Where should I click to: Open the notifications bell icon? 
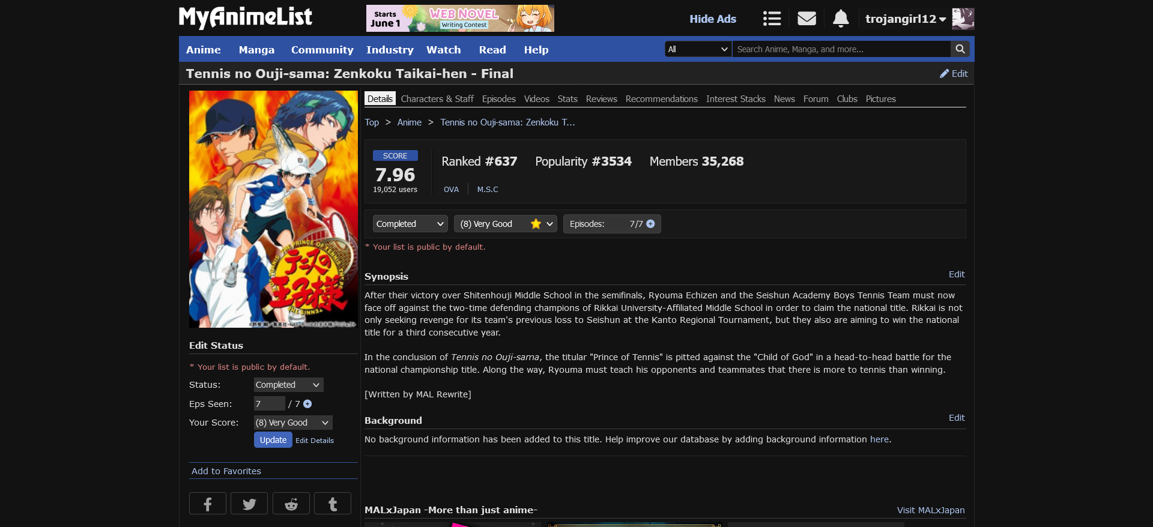(841, 19)
